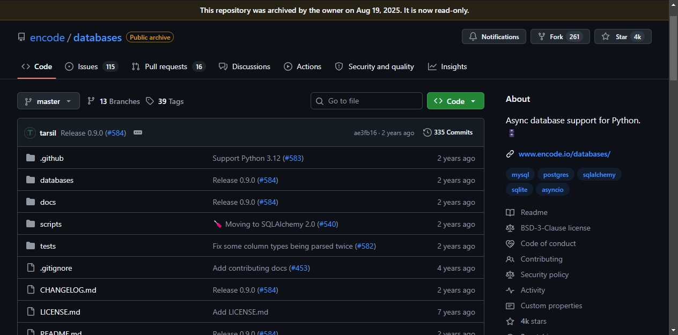Open the Security and quality tab

click(374, 66)
